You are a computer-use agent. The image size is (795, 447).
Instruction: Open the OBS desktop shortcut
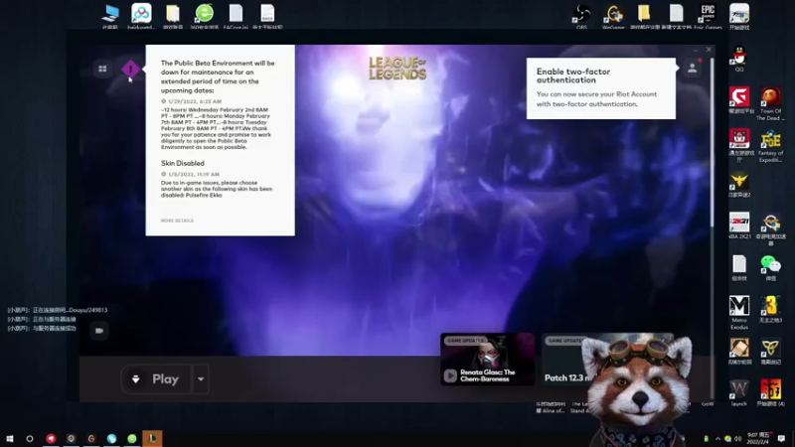pos(581,16)
